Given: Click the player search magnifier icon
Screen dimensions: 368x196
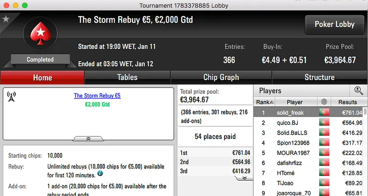Looking at the screenshot, I should pos(358,91).
